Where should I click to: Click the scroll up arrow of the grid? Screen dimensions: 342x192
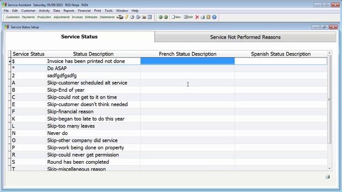tap(329, 53)
